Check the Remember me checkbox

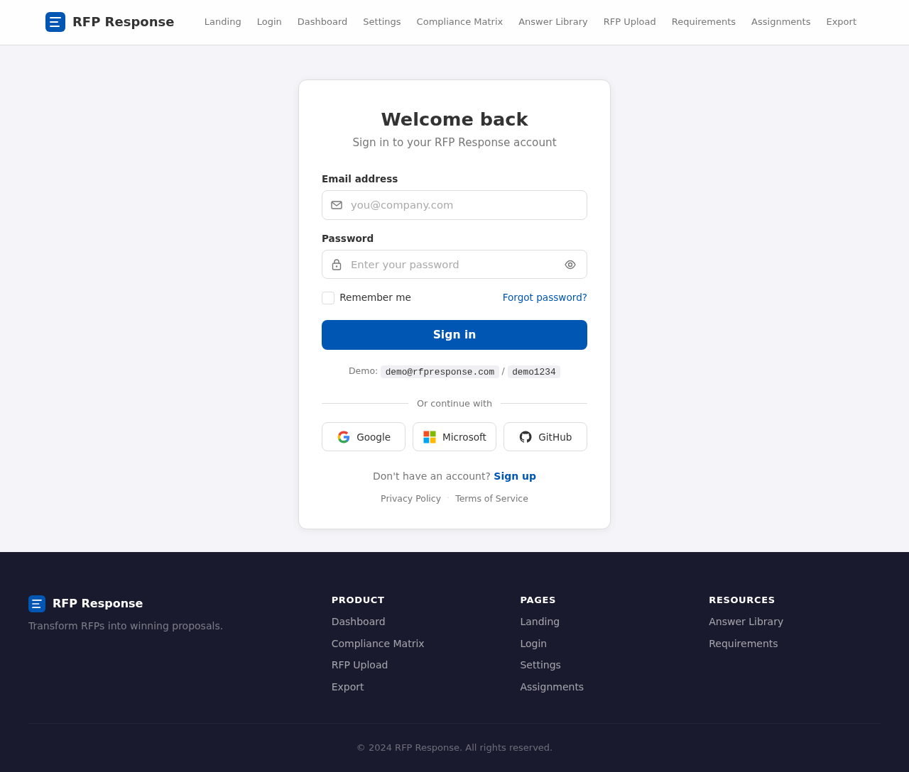[328, 298]
